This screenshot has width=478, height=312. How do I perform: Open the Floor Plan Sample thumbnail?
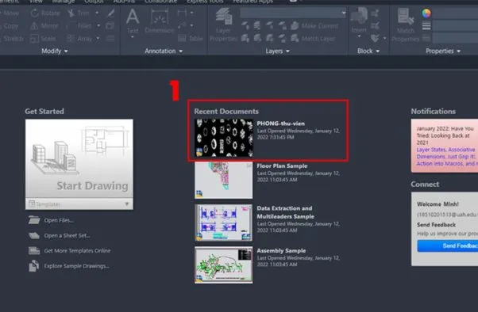[224, 180]
